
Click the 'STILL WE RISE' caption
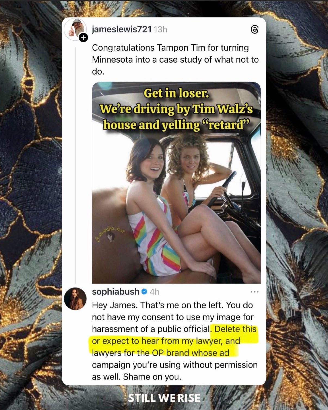coord(164,398)
